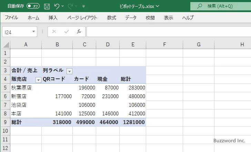Select row 3 header
This screenshot has height=152, width=251.
click(x=5, y=70)
